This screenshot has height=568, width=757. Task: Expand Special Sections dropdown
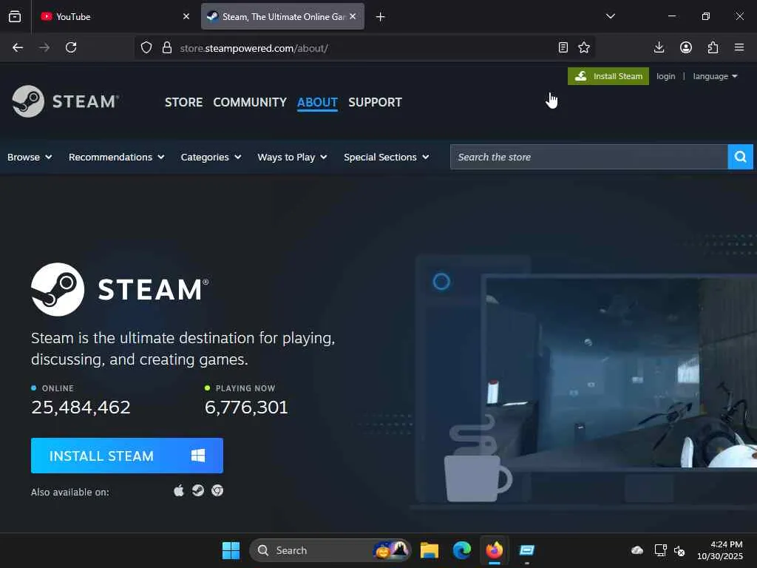coord(386,157)
